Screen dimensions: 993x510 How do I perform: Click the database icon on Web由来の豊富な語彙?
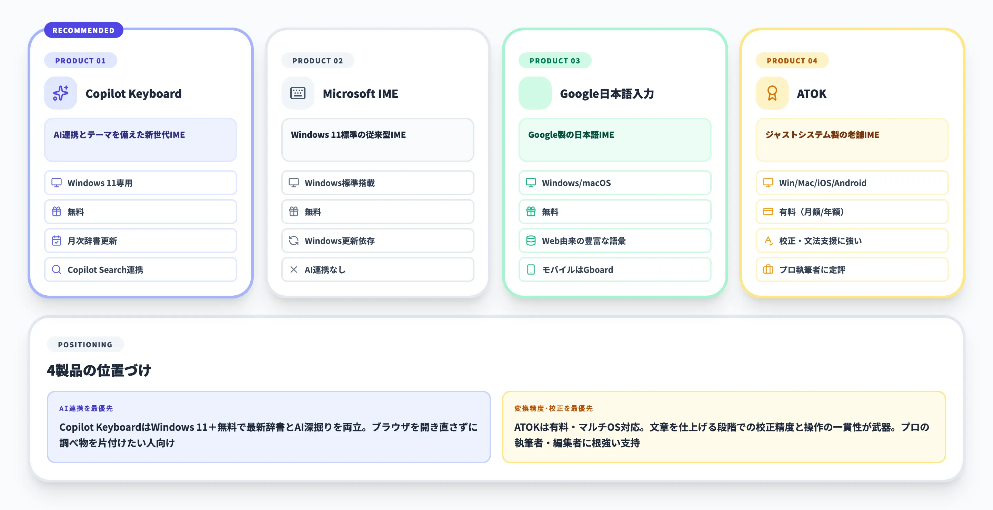[531, 241]
